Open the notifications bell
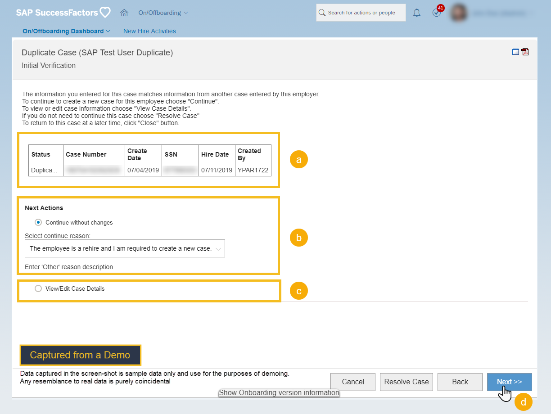The width and height of the screenshot is (551, 414). [417, 13]
